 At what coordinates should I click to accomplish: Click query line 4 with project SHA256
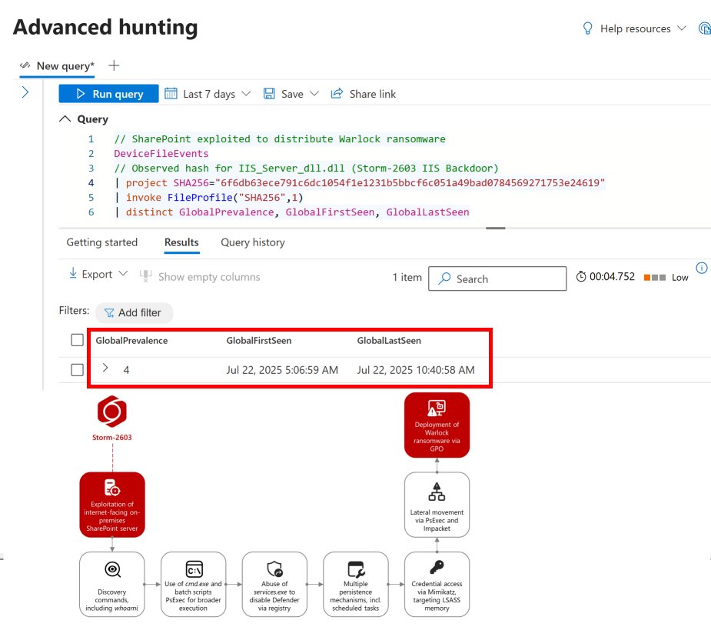360,182
